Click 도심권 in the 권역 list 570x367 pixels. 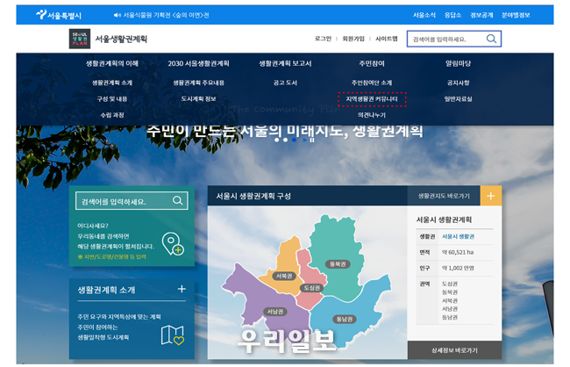pos(450,284)
